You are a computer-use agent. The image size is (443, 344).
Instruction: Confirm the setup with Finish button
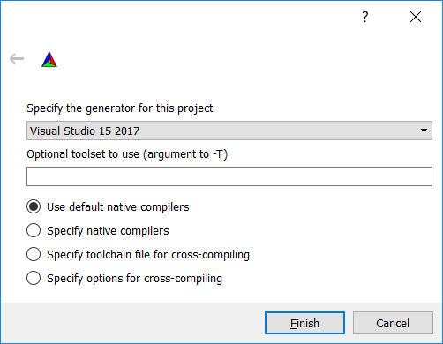coord(304,323)
